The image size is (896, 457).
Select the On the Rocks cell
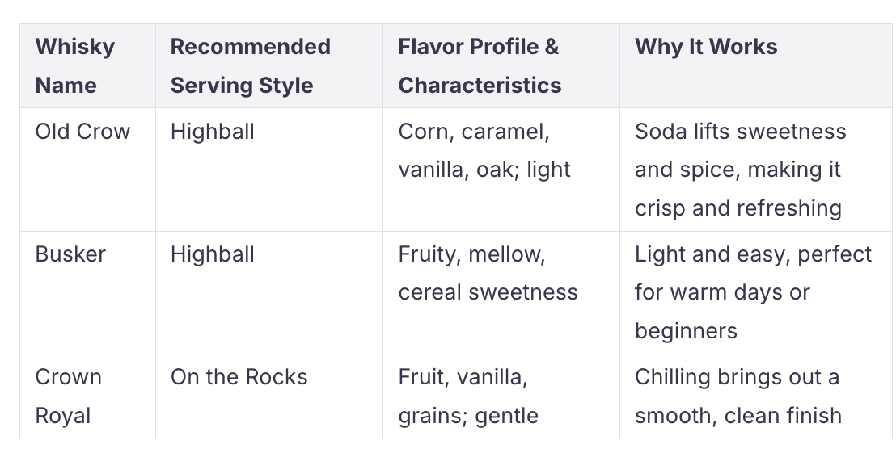click(x=269, y=396)
